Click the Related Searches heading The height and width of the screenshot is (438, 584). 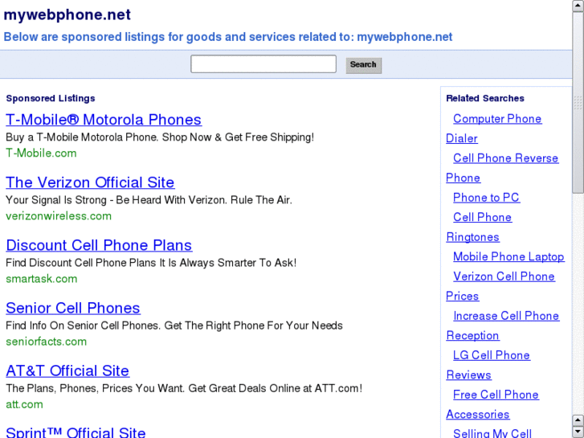485,98
